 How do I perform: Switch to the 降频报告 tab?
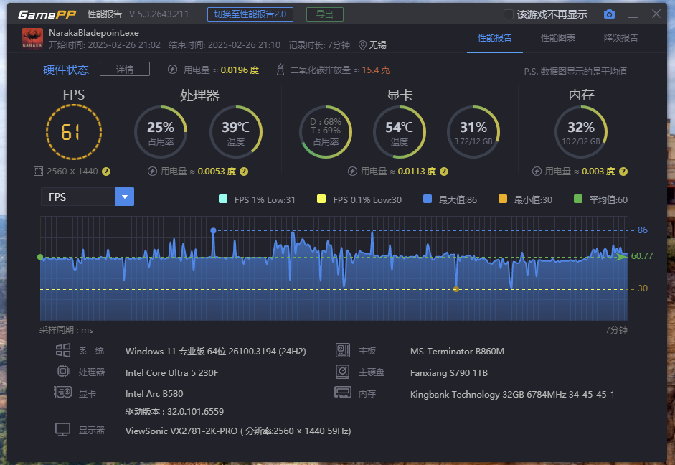[620, 38]
